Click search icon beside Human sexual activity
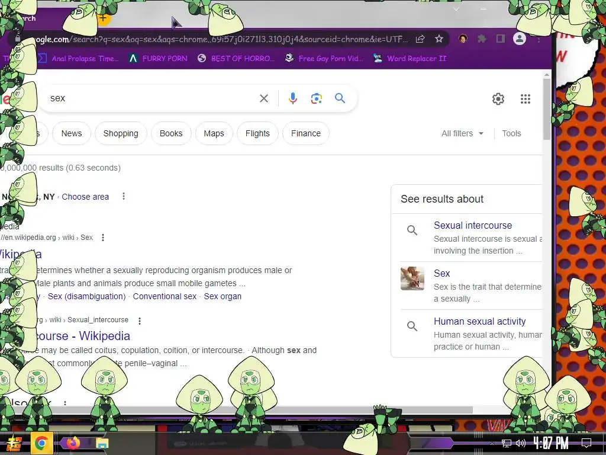 [412, 326]
